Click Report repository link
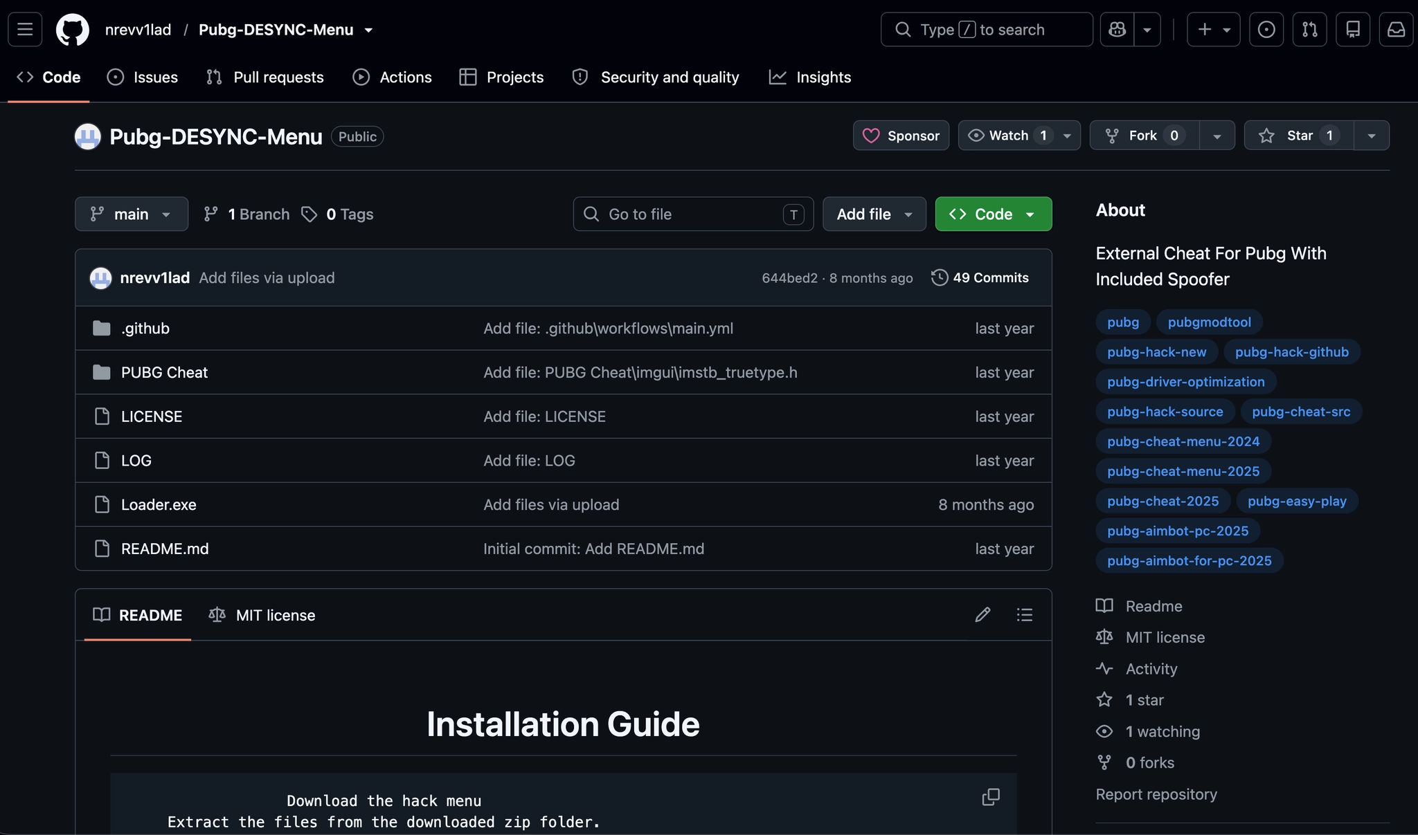 click(1156, 794)
